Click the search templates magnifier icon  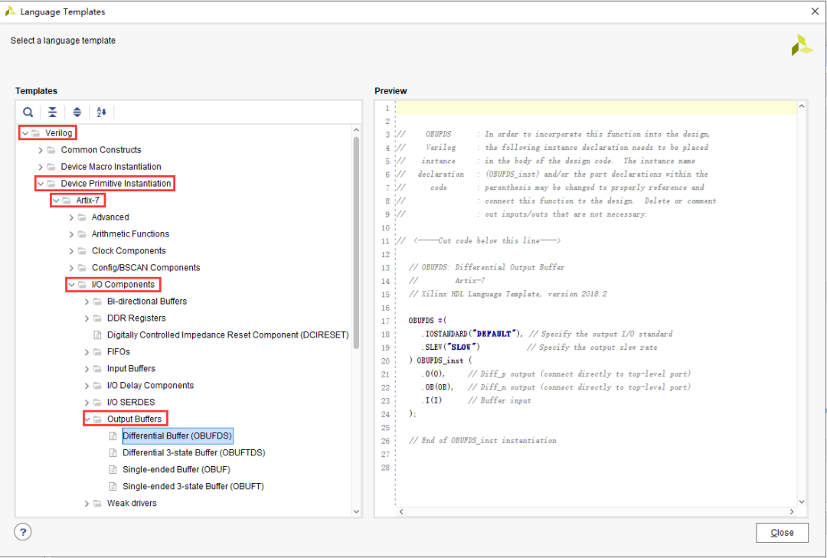(x=28, y=112)
